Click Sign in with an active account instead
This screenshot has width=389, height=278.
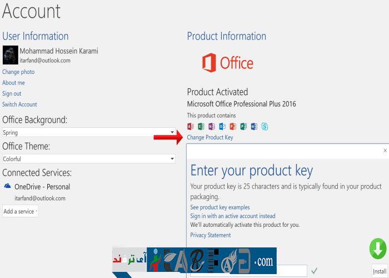coord(233,216)
